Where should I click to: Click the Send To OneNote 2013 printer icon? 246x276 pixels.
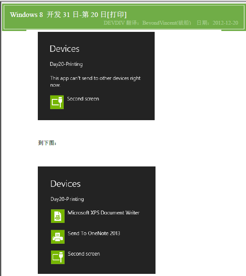[x=58, y=237]
